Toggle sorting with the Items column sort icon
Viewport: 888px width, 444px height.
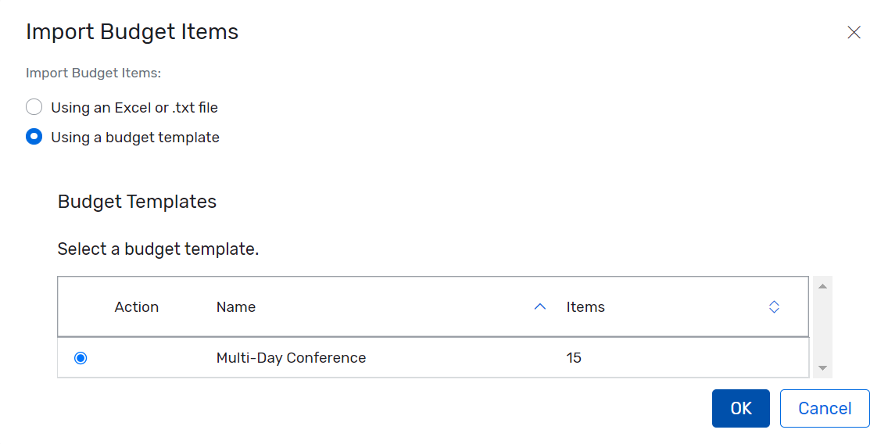774,307
